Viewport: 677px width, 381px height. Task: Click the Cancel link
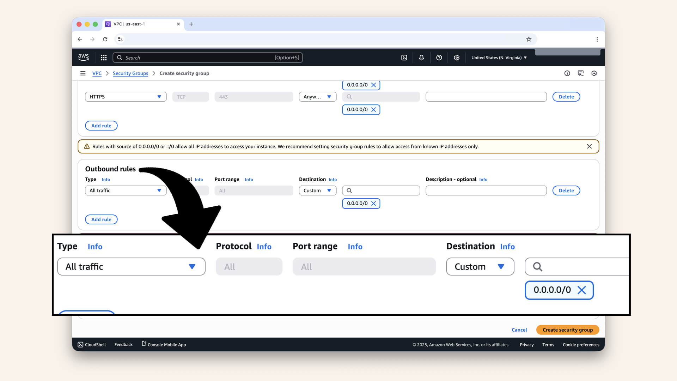(x=519, y=330)
